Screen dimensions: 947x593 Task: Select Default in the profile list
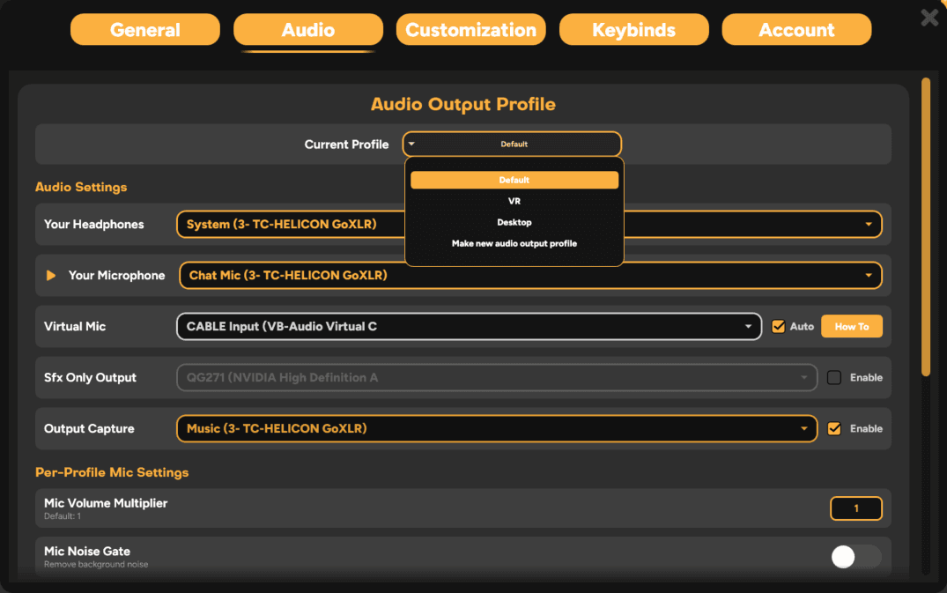click(514, 180)
